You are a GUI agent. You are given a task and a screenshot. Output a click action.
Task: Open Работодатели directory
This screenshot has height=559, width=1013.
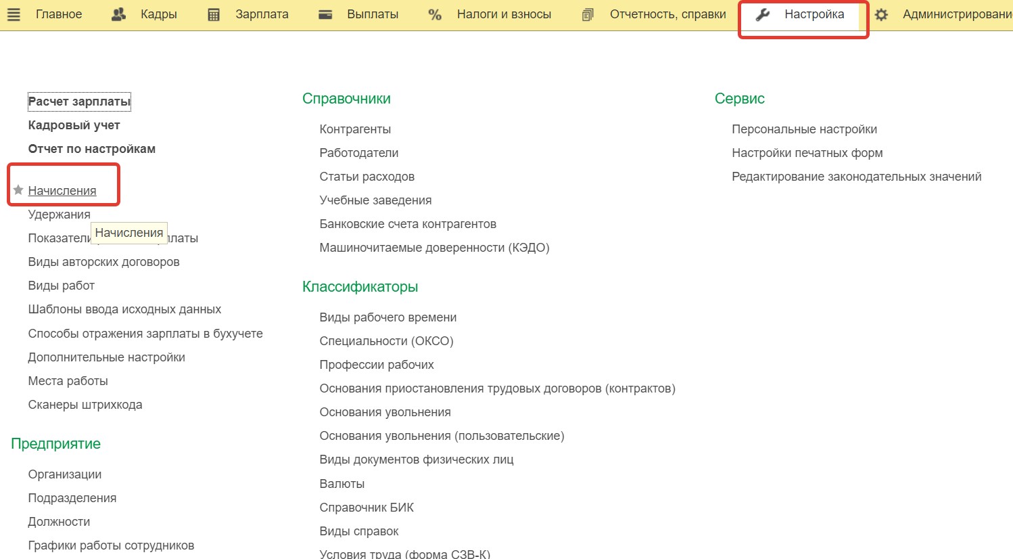[x=359, y=153]
